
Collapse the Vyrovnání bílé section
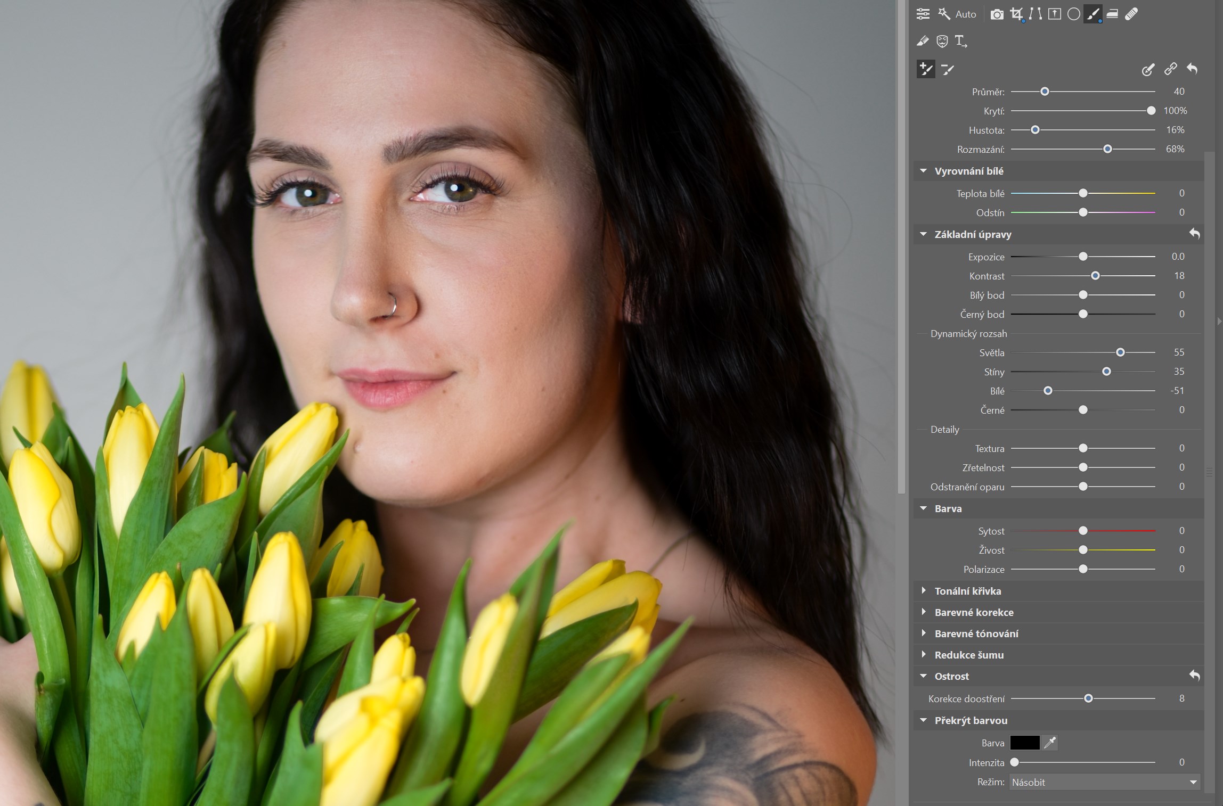(x=924, y=171)
